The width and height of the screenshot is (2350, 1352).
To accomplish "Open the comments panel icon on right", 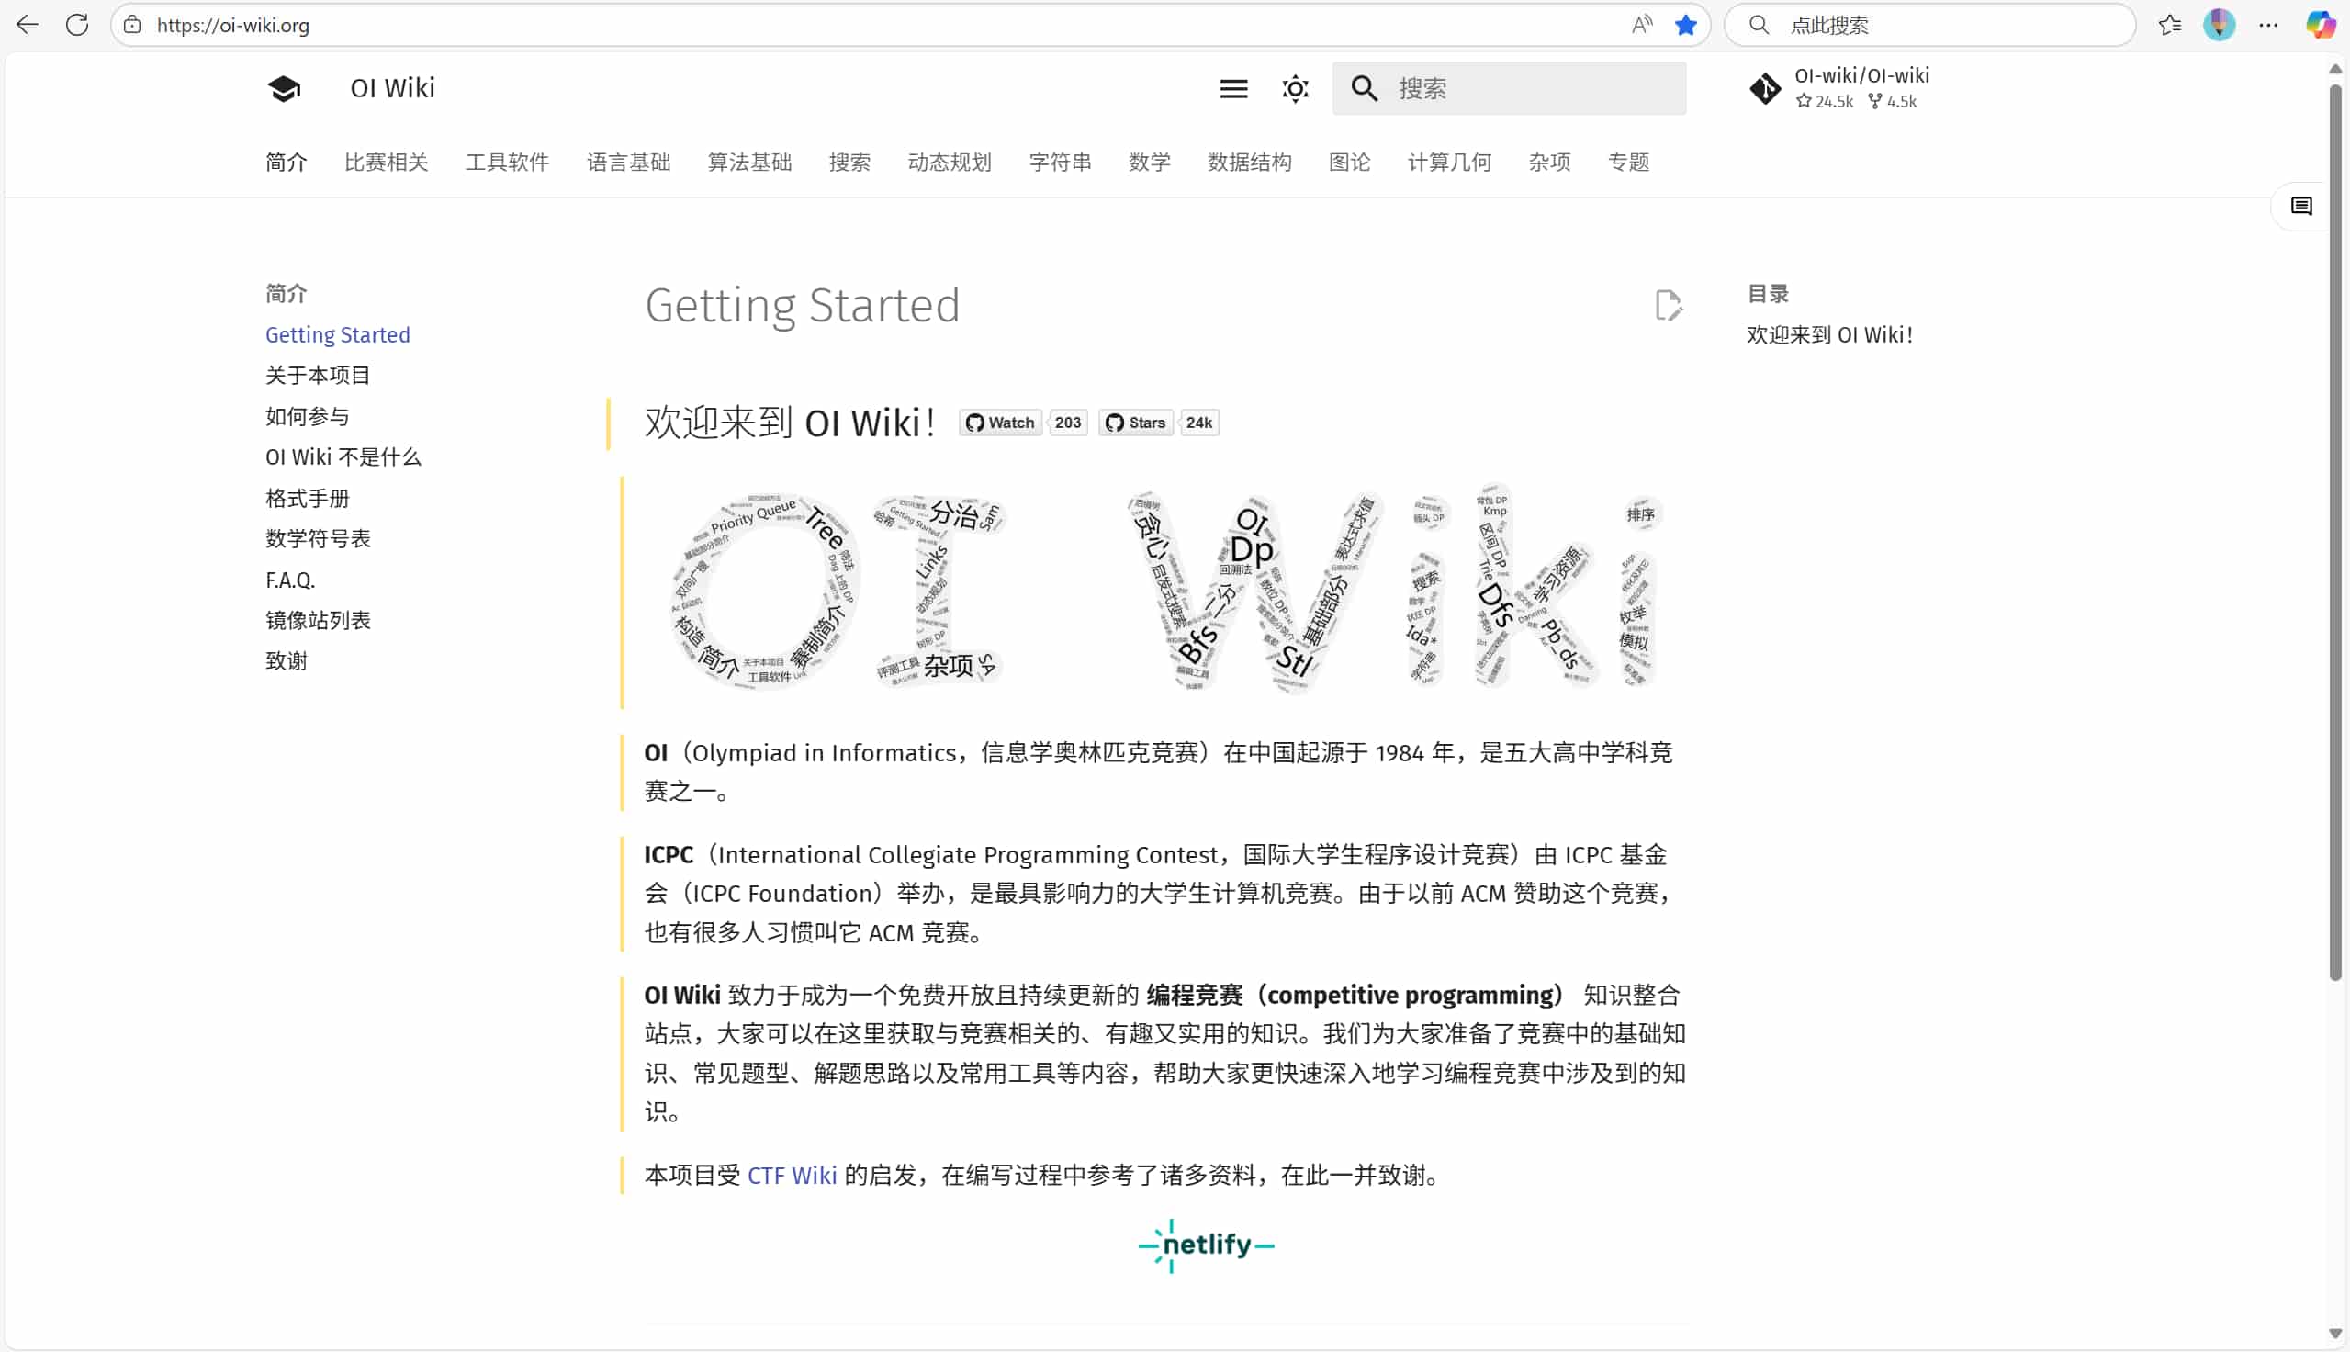I will coord(2300,206).
